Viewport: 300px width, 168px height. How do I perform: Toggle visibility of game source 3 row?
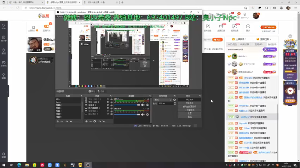[x=108, y=105]
